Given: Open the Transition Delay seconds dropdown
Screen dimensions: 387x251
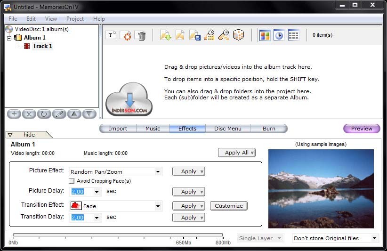Looking at the screenshot, I should (97, 218).
